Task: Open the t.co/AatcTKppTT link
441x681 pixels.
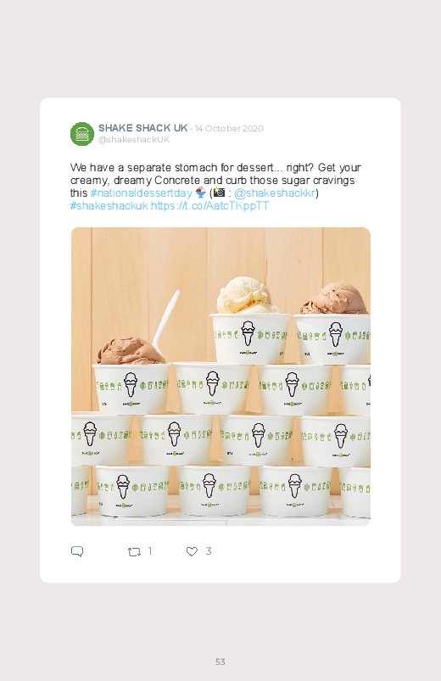Action: click(209, 205)
